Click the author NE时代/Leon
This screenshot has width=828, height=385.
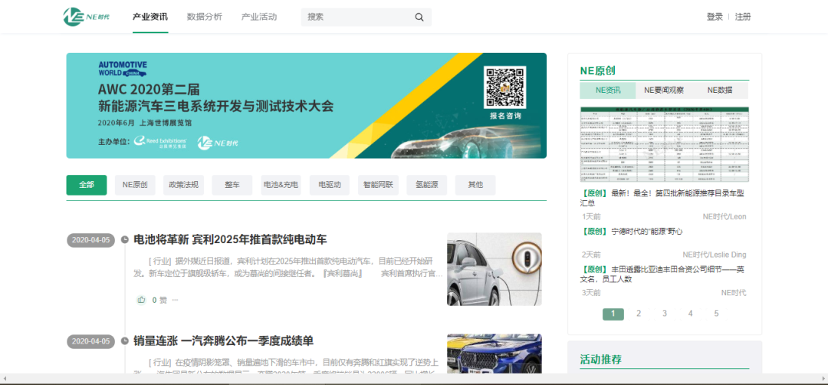point(724,216)
